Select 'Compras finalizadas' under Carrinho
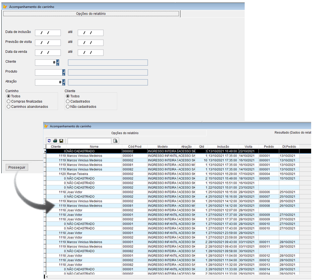 (9, 101)
